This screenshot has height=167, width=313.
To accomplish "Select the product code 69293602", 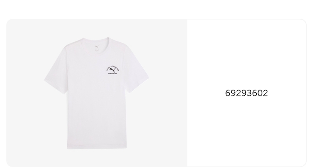I will 246,93.
